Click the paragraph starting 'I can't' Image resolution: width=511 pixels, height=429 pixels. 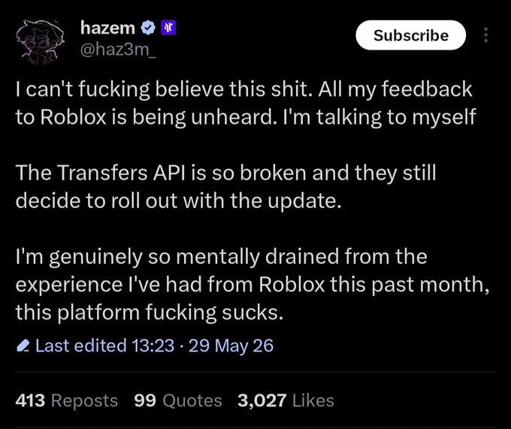[246, 103]
